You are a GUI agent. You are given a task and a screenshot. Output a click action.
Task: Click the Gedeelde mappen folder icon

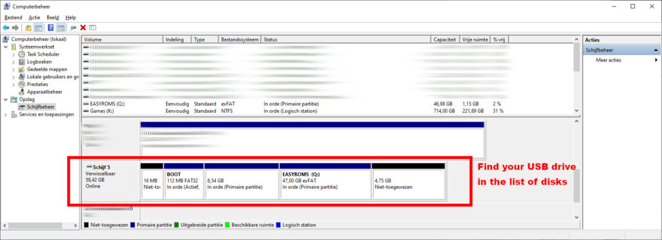(22, 69)
